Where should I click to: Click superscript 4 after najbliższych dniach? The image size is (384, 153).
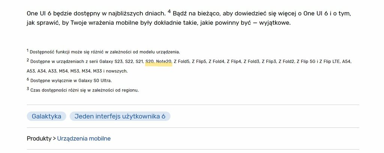coord(169,11)
